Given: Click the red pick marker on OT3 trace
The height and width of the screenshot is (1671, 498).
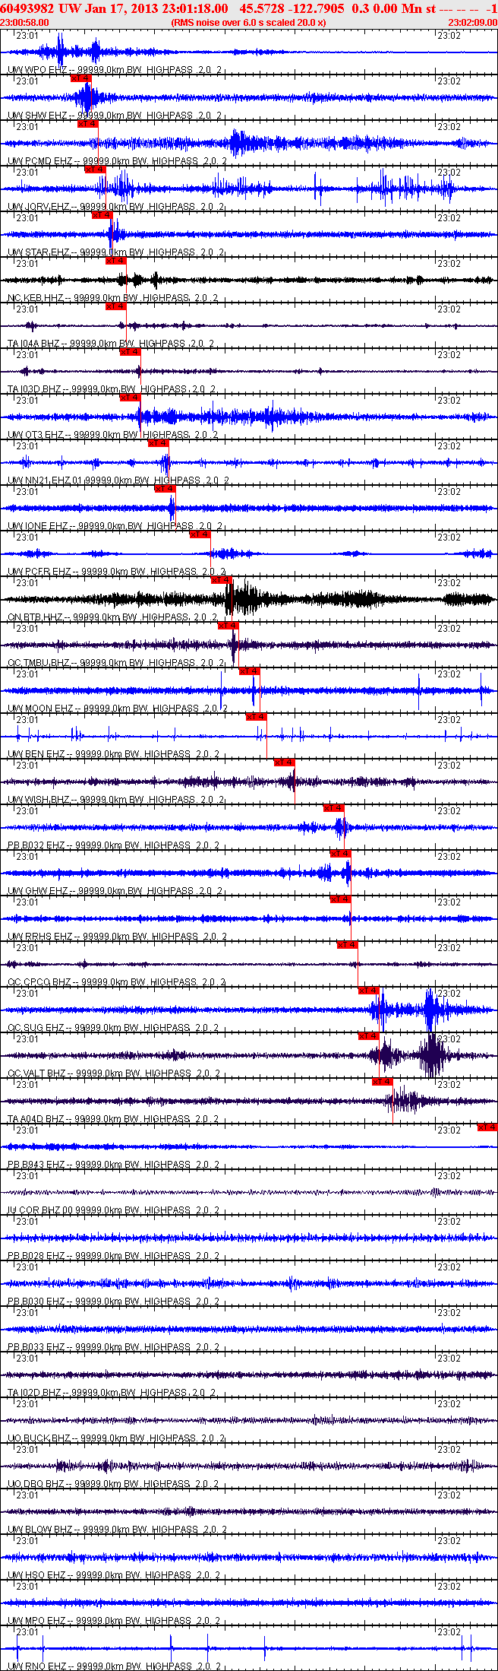Looking at the screenshot, I should [x=130, y=397].
